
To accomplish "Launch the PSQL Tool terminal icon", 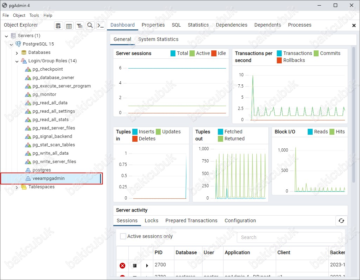I will click(101, 26).
